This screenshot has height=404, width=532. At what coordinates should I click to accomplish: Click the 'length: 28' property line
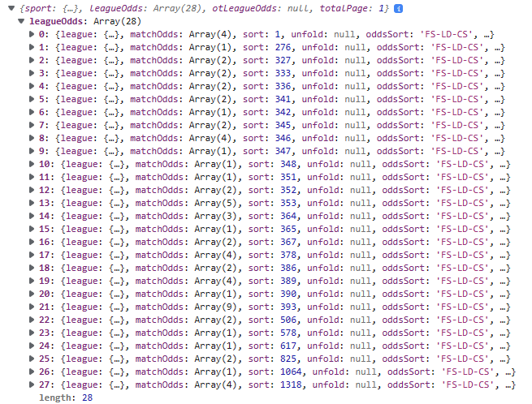point(66,398)
